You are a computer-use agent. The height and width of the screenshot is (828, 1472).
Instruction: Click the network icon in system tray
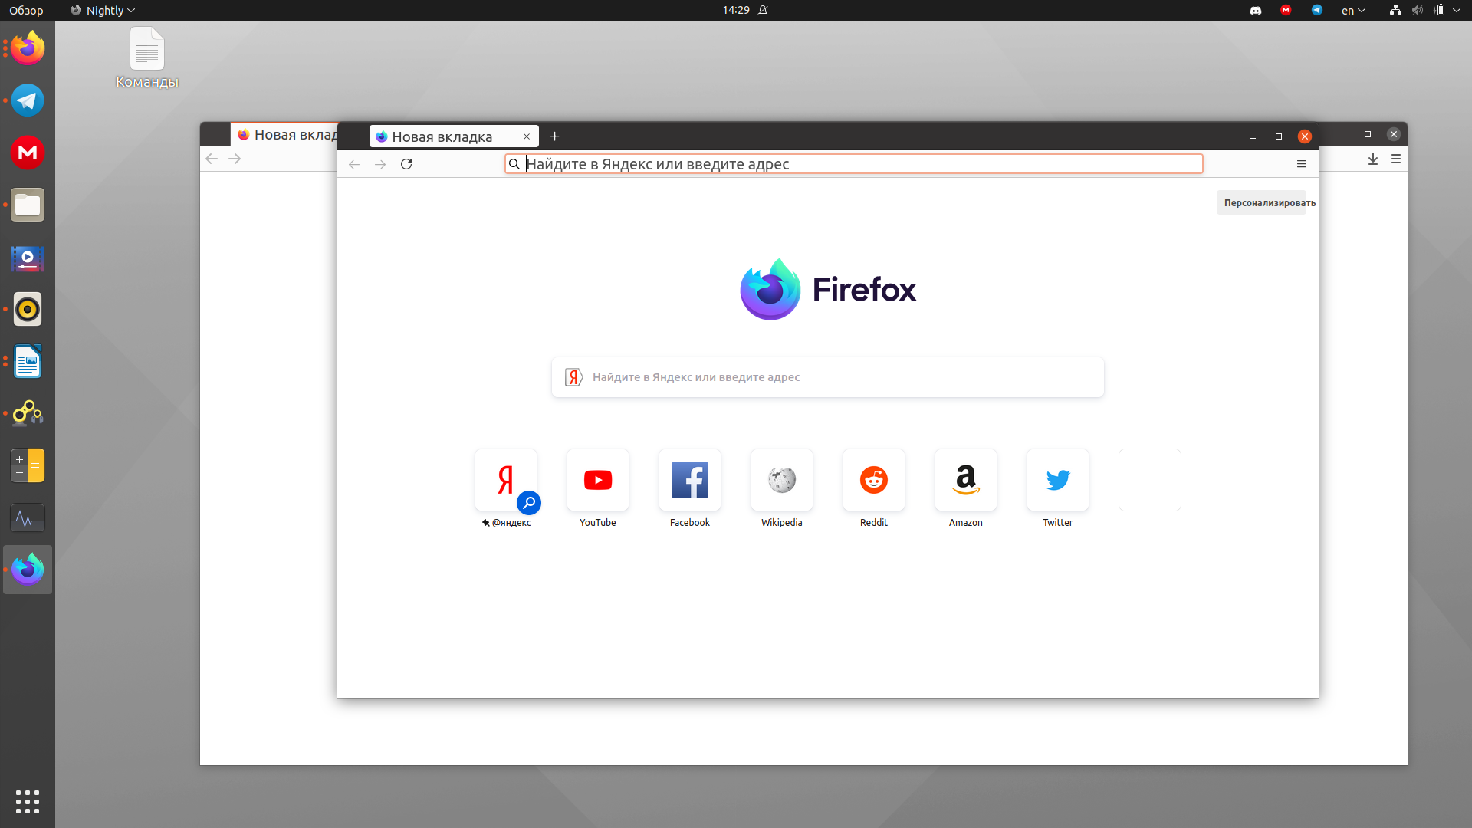pos(1395,10)
